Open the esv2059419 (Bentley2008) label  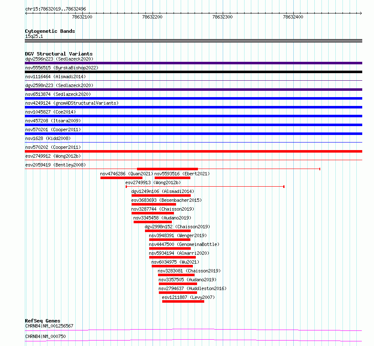[x=55, y=165]
